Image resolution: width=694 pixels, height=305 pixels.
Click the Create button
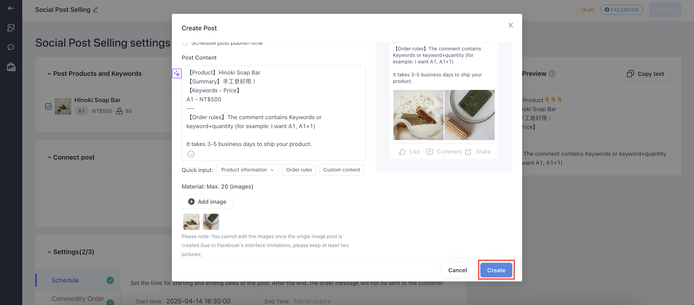[496, 270]
